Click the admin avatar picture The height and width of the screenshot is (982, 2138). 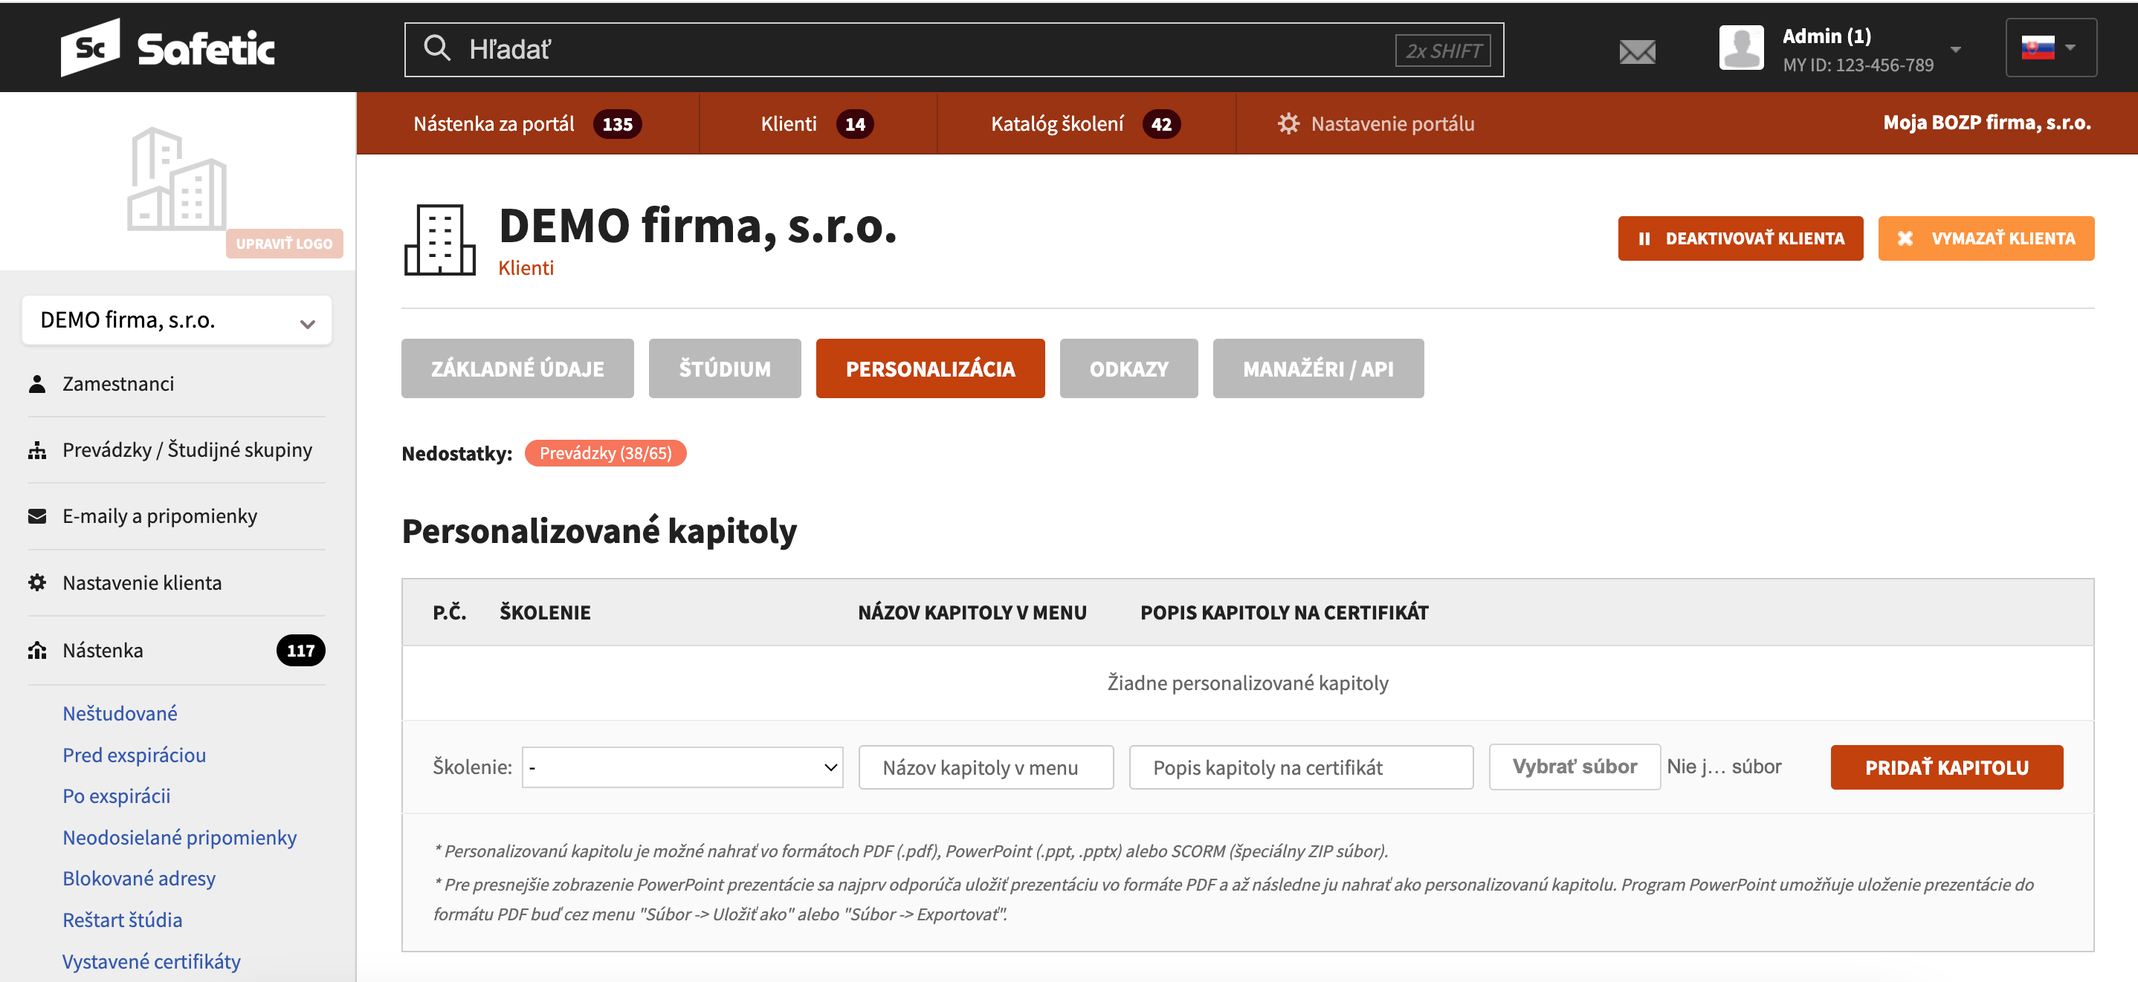[x=1741, y=48]
